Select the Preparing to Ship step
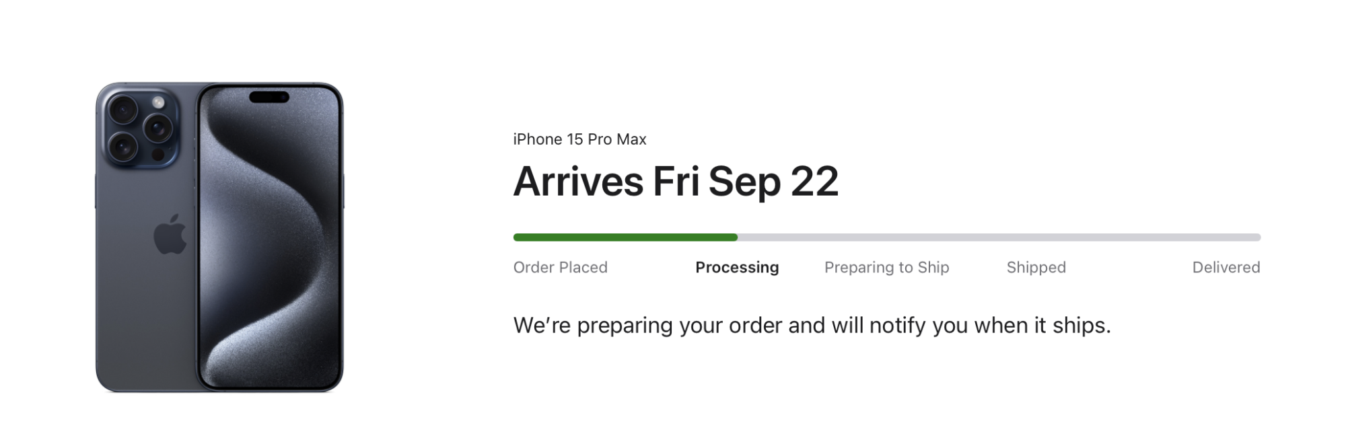The height and width of the screenshot is (442, 1346). 886,267
